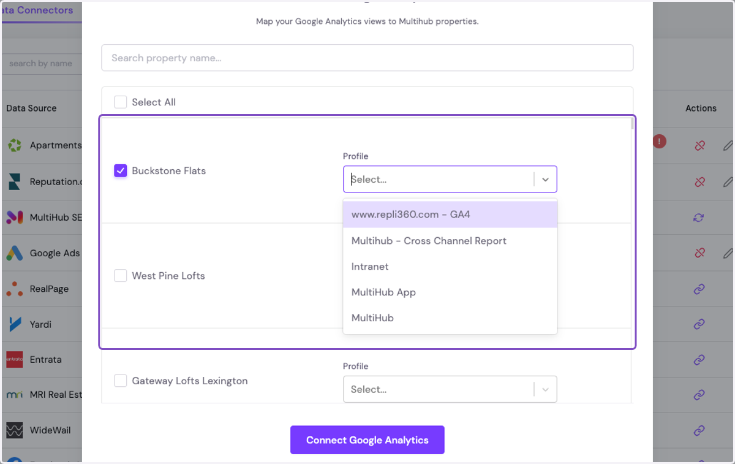Check the Gateway Lofts Lexington checkbox

[x=121, y=381]
